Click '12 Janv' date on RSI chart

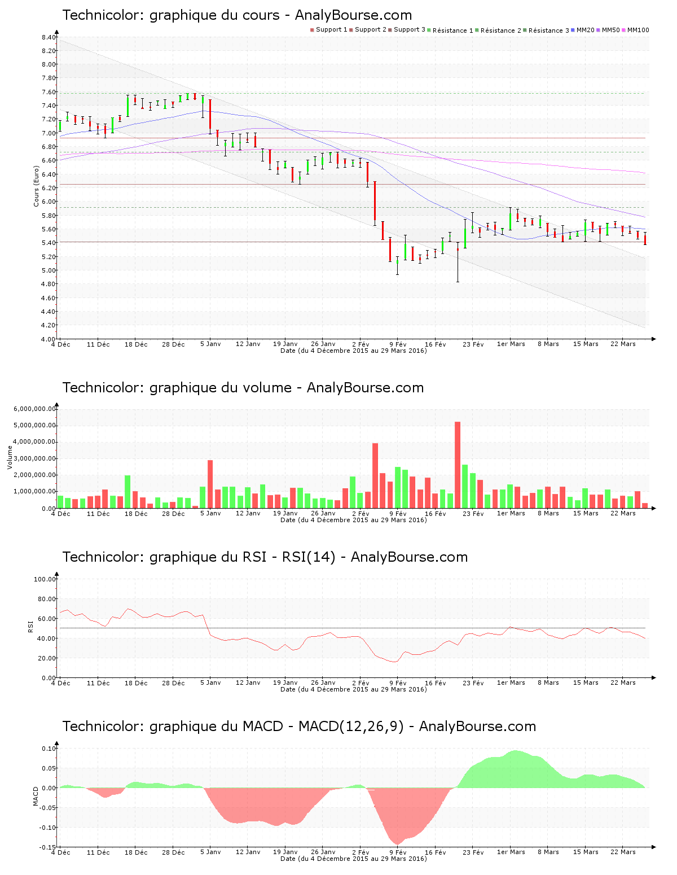[x=248, y=683]
